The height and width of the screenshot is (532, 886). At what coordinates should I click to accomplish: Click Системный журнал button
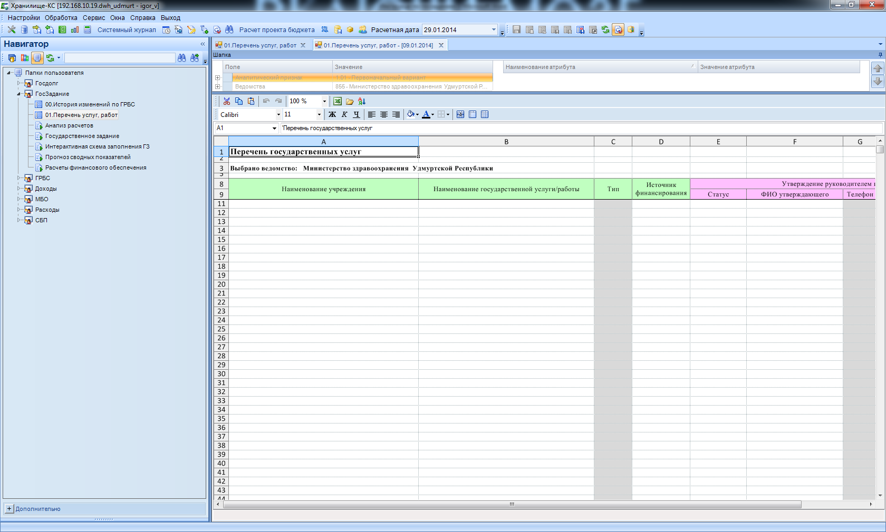click(x=127, y=30)
